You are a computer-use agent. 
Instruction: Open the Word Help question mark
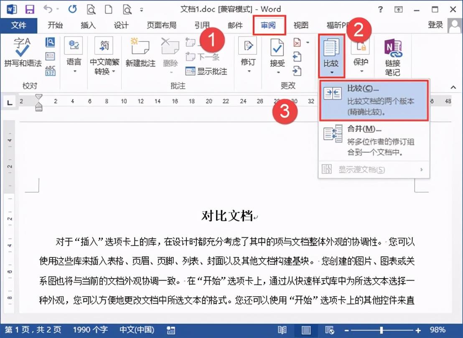(380, 10)
